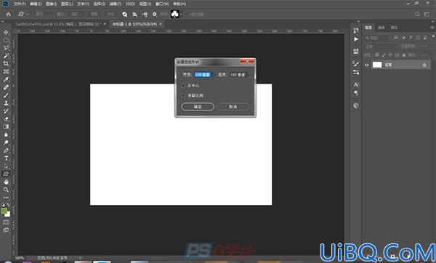The height and width of the screenshot is (263, 436).
Task: Open the 图像 menu
Action: point(51,4)
